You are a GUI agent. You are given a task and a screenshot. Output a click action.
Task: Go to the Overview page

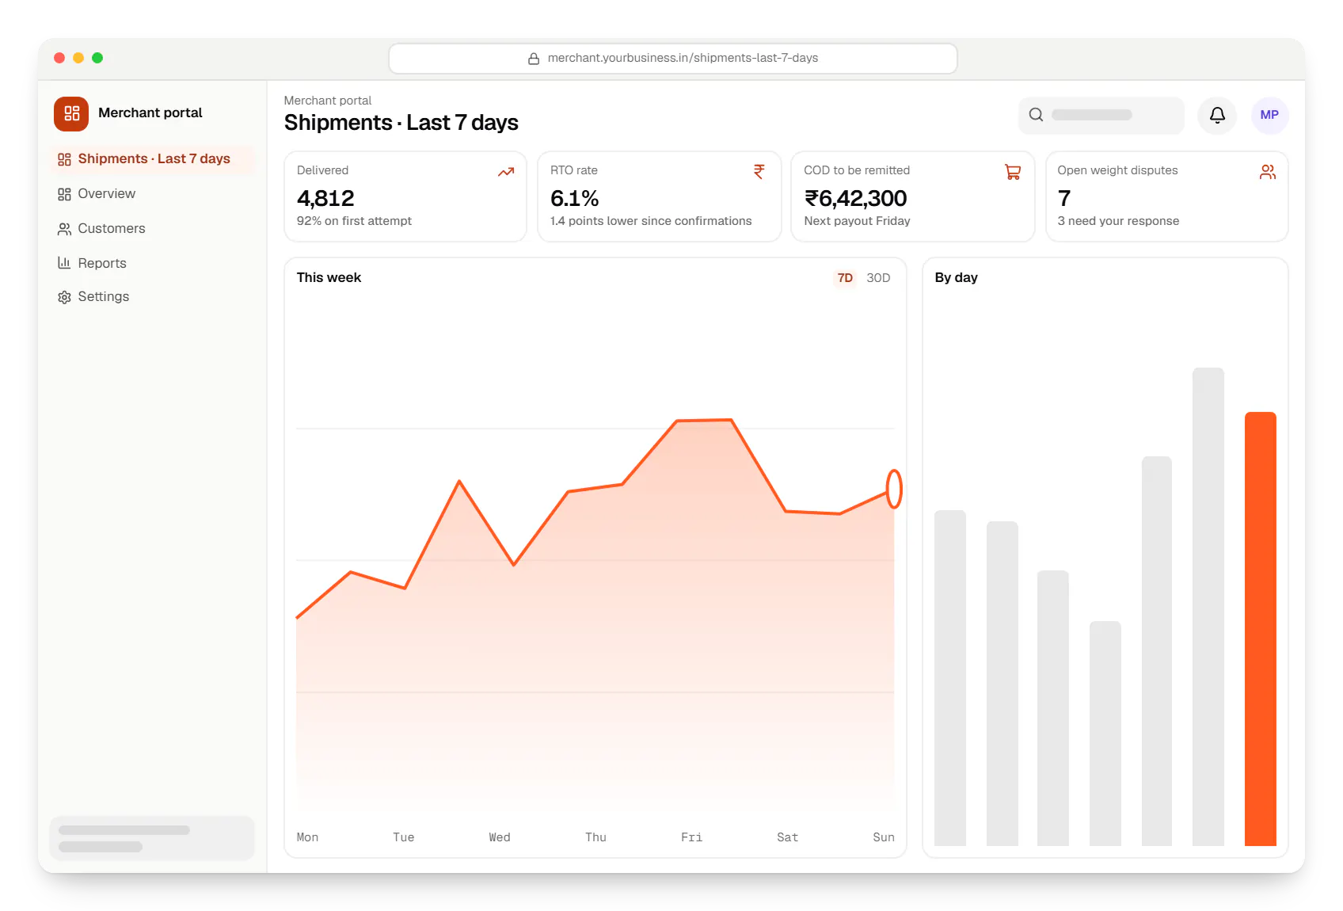(x=152, y=194)
